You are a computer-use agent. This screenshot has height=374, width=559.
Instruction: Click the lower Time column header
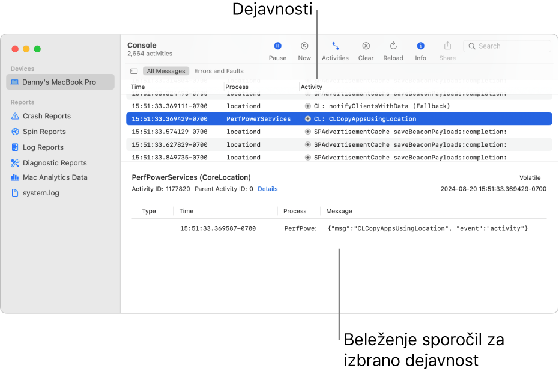[186, 211]
